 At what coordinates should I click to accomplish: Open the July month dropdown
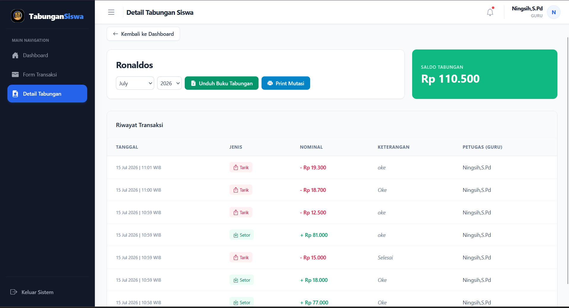click(135, 83)
